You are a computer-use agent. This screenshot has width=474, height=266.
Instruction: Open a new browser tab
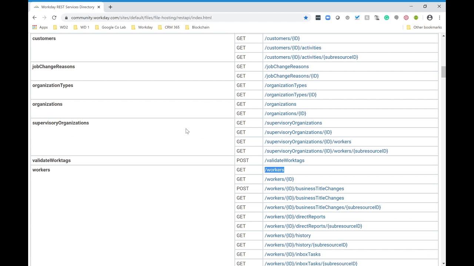[110, 7]
